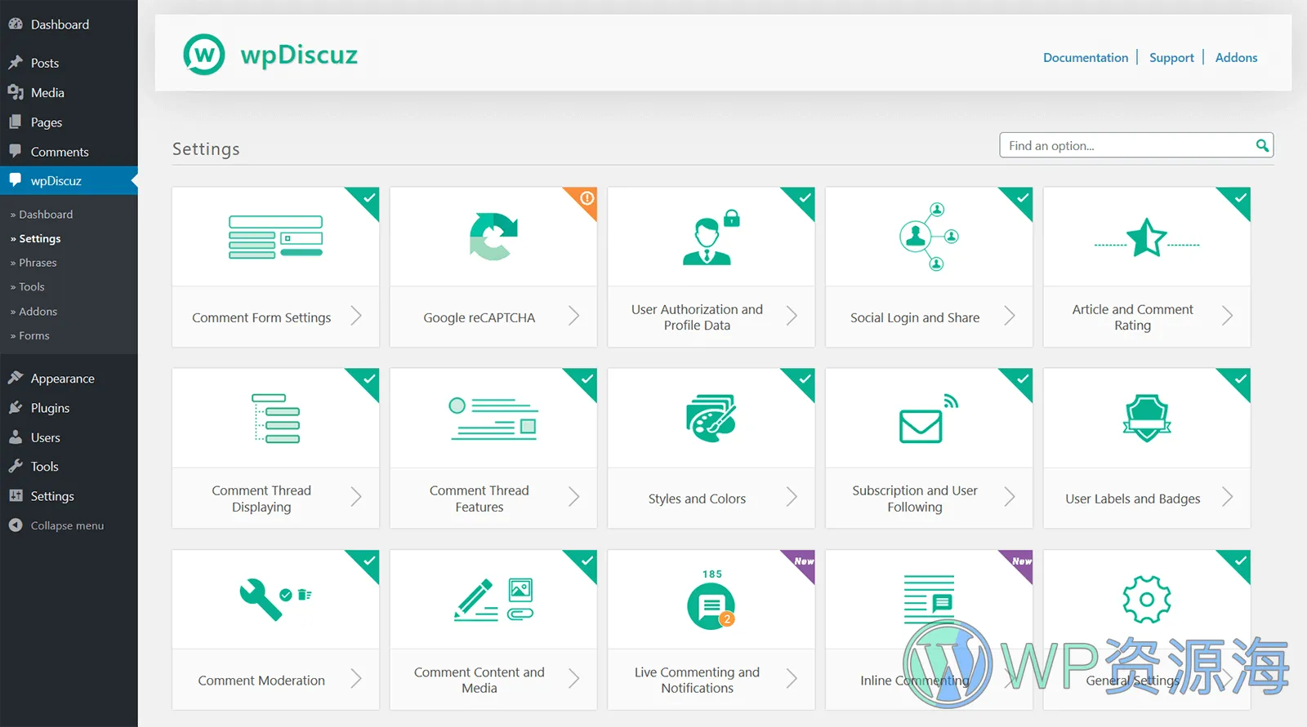Open the wpDiscuz main menu item
Viewport: 1307px width, 727px height.
(69, 180)
